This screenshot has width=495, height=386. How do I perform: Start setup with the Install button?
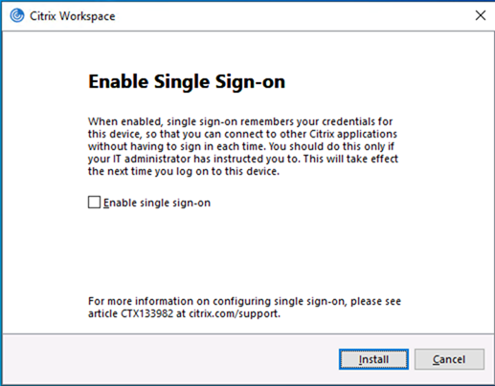[x=373, y=359]
